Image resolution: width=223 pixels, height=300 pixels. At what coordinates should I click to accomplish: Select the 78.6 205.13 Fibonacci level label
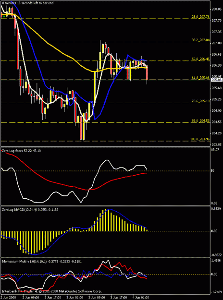pos(200,101)
